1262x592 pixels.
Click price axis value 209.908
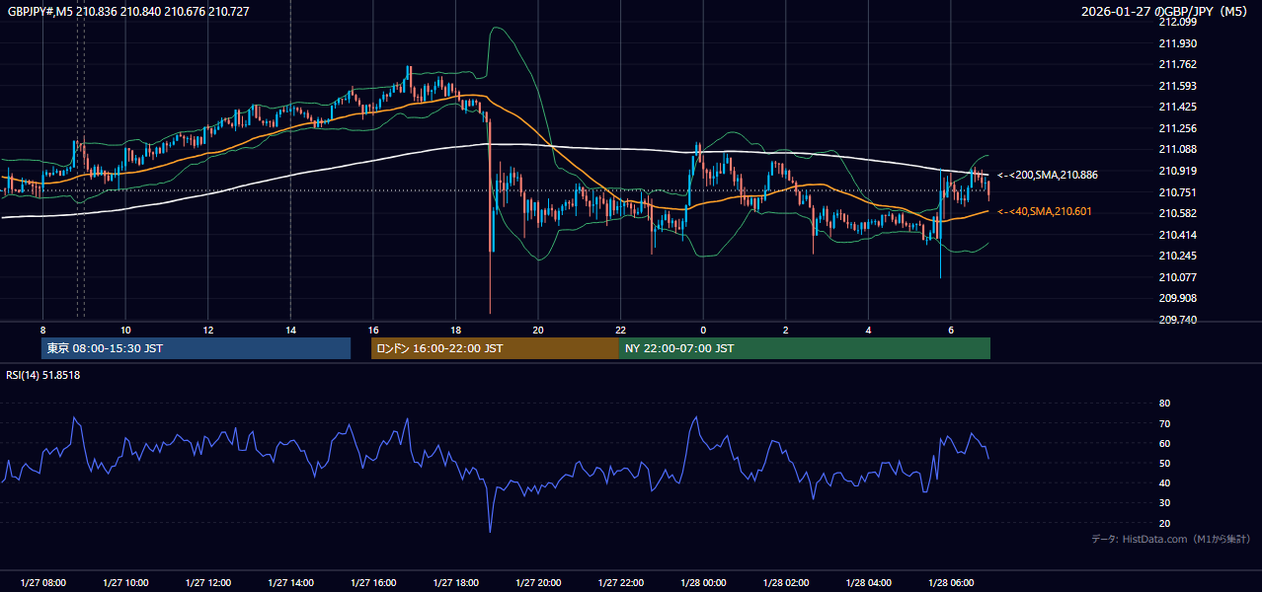pyautogui.click(x=1177, y=298)
